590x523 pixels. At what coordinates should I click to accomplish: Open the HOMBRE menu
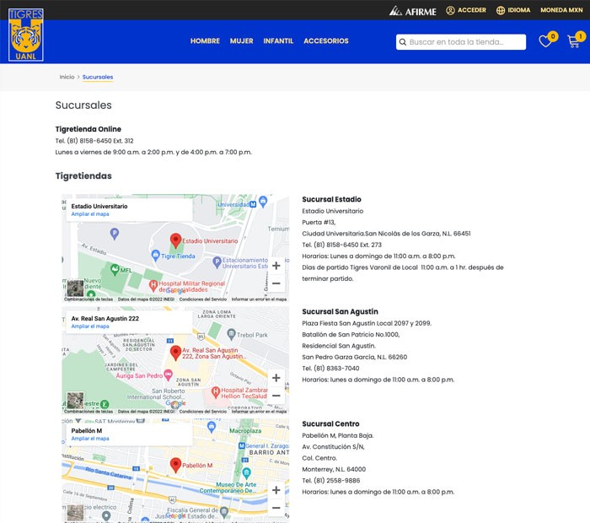coord(205,41)
